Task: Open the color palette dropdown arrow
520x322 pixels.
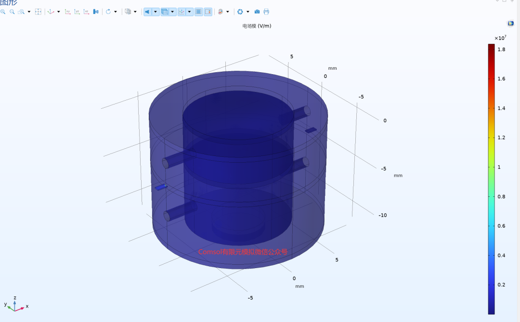Action: [x=228, y=12]
